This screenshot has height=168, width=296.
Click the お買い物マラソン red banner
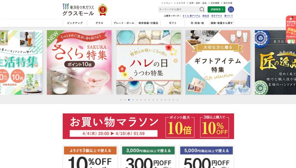coord(148,126)
